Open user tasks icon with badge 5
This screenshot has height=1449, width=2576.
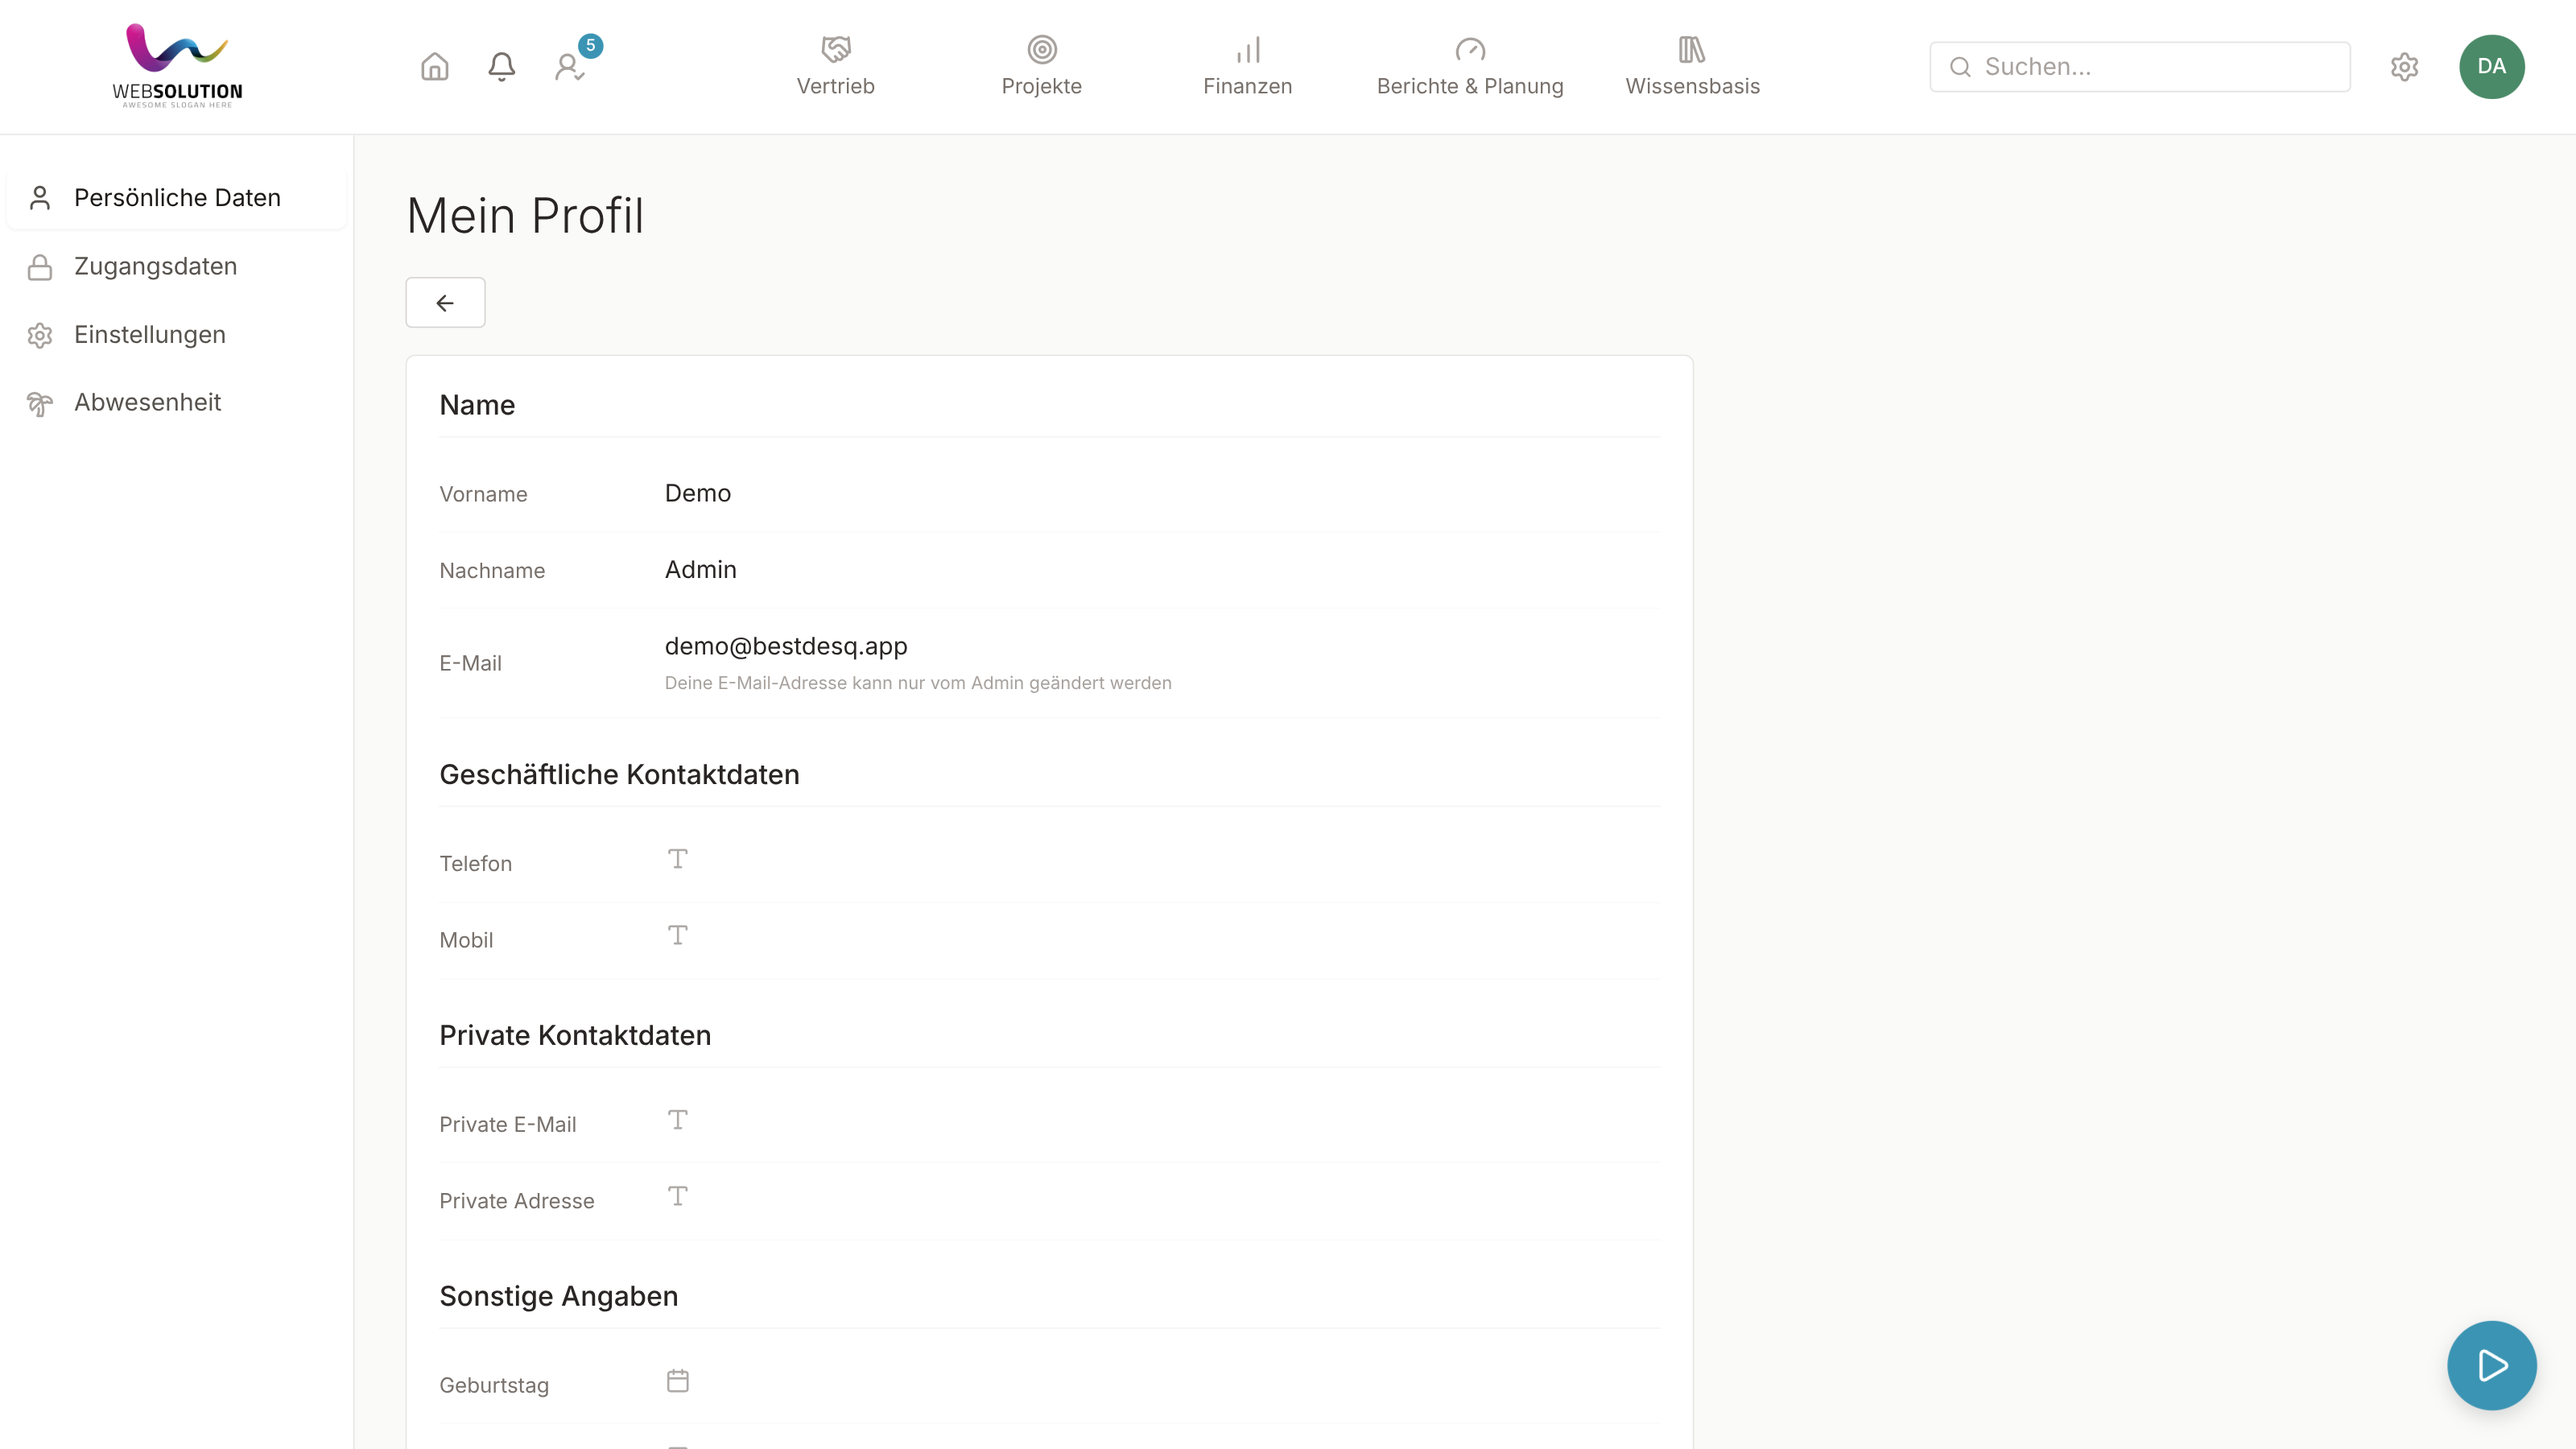570,66
